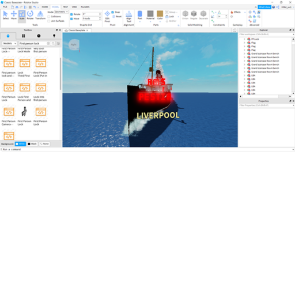Image resolution: width=295 pixels, height=295 pixels.
Task: Open the Material picker
Action: [150, 16]
